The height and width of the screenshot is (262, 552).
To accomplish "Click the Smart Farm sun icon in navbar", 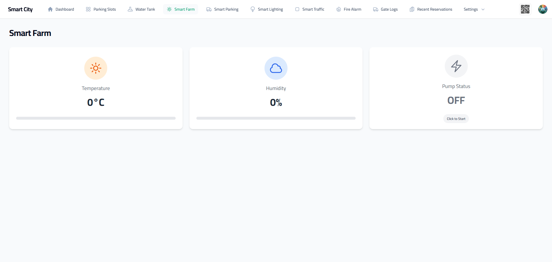I will (x=169, y=9).
